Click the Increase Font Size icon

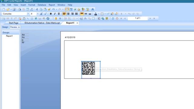pos(41,14)
